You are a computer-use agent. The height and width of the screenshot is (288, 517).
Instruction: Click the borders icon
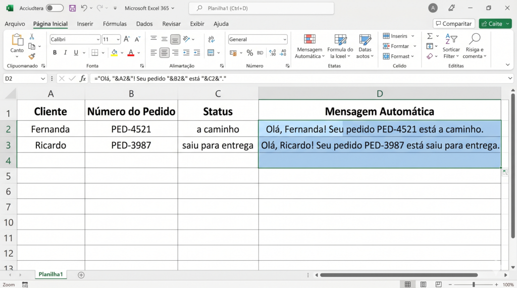tap(95, 52)
